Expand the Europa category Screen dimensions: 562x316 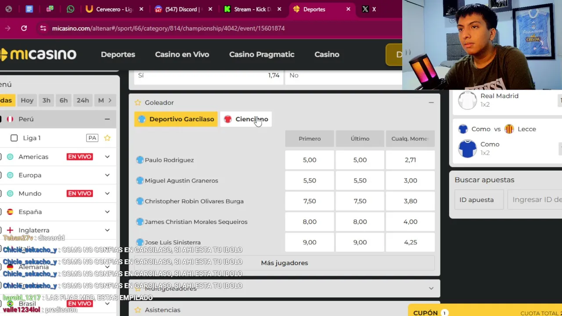[x=107, y=175]
